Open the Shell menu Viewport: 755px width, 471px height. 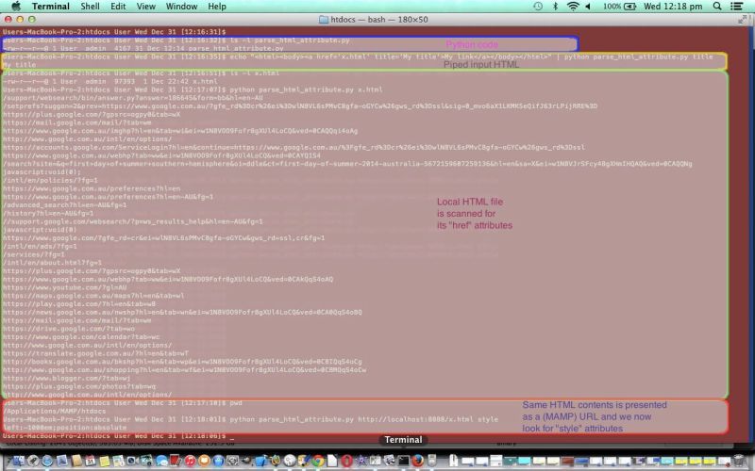click(90, 7)
